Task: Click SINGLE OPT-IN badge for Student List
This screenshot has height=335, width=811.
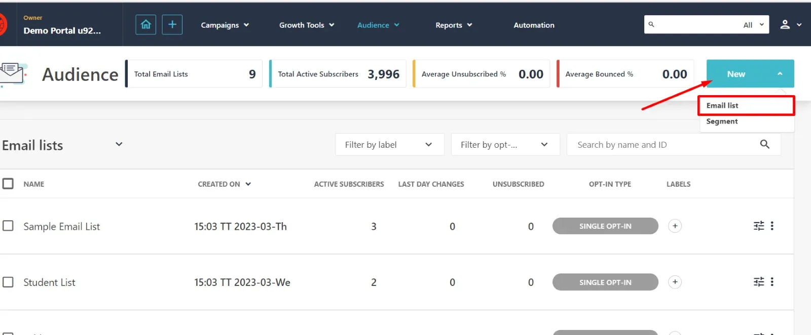Action: pyautogui.click(x=605, y=282)
